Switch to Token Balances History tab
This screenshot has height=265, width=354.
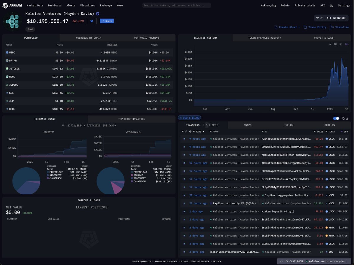pyautogui.click(x=264, y=38)
